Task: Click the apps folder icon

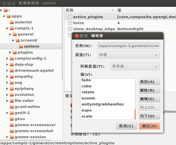Action: tap(9, 16)
